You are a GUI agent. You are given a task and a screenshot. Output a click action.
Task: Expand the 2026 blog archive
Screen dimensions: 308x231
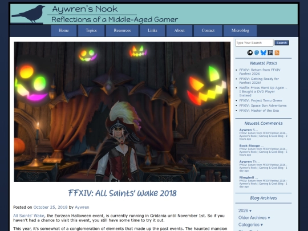tap(245, 210)
